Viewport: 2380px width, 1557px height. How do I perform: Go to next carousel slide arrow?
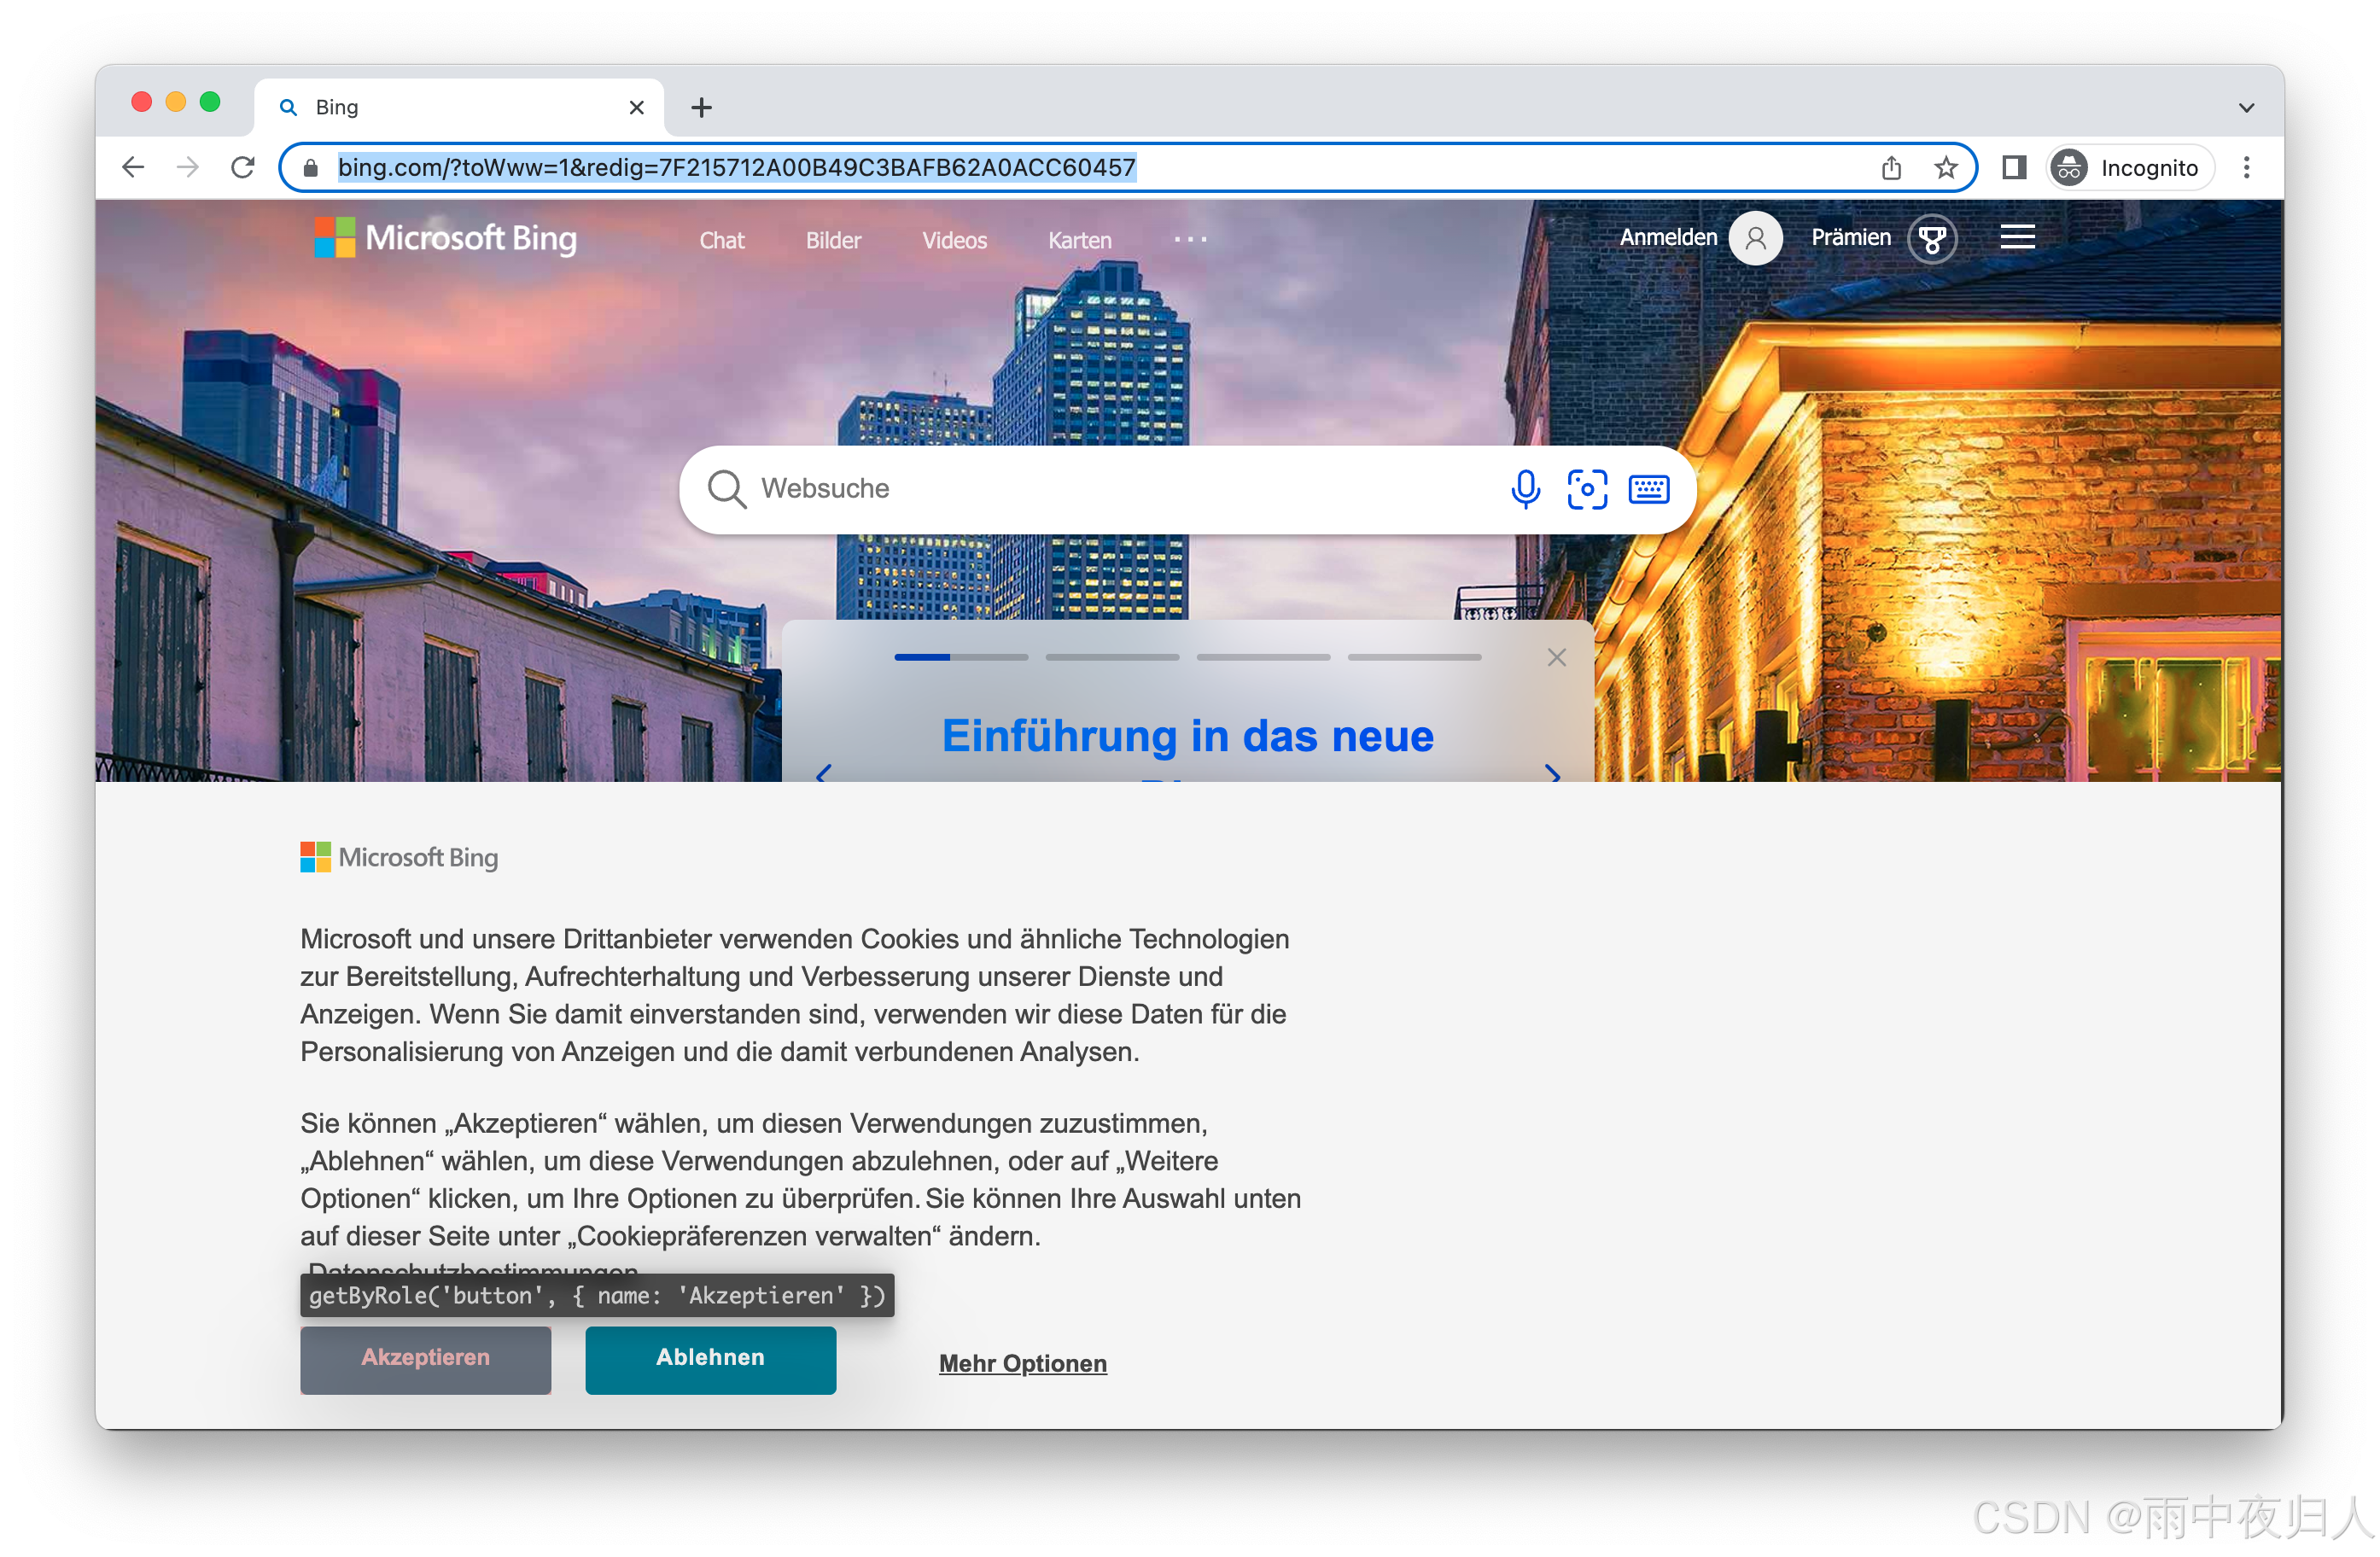[x=1552, y=773]
